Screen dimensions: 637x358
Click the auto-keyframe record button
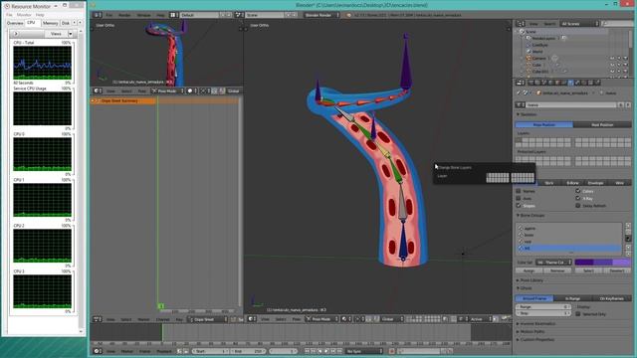pyautogui.click(x=391, y=351)
